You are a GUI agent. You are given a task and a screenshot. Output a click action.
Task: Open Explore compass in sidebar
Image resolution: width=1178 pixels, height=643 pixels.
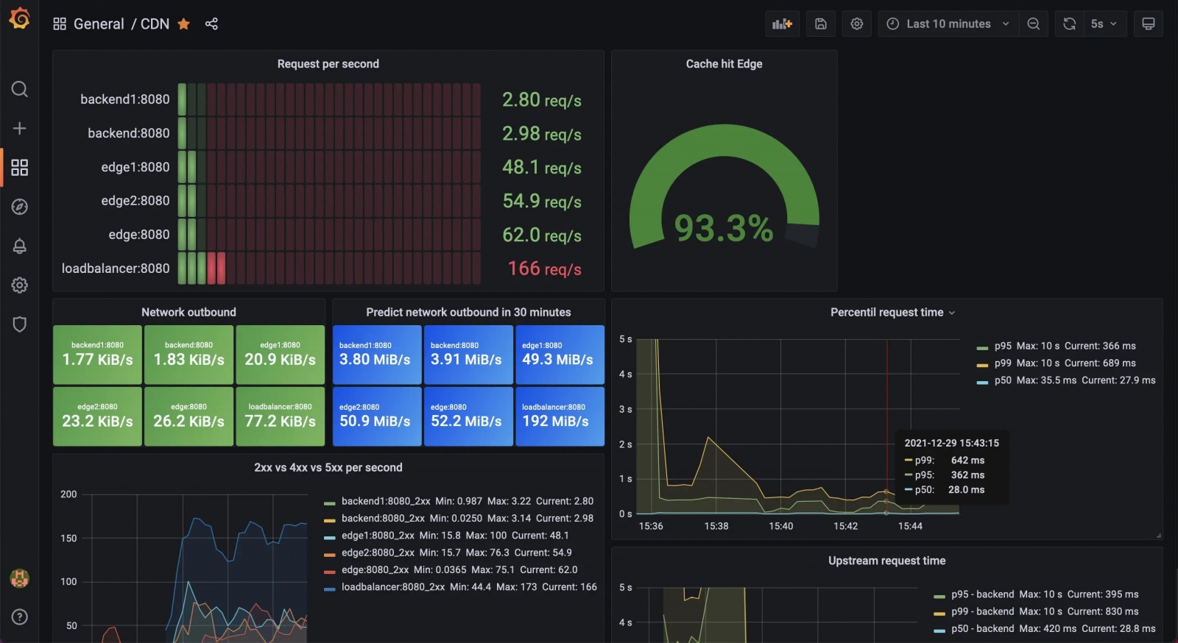click(20, 207)
